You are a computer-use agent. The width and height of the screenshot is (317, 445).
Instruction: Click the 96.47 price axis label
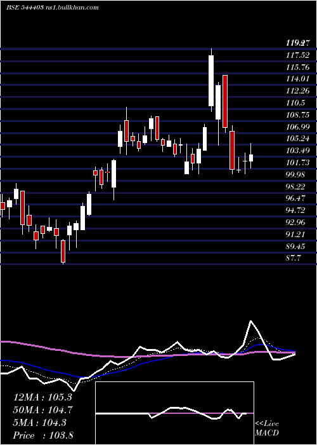tap(295, 198)
